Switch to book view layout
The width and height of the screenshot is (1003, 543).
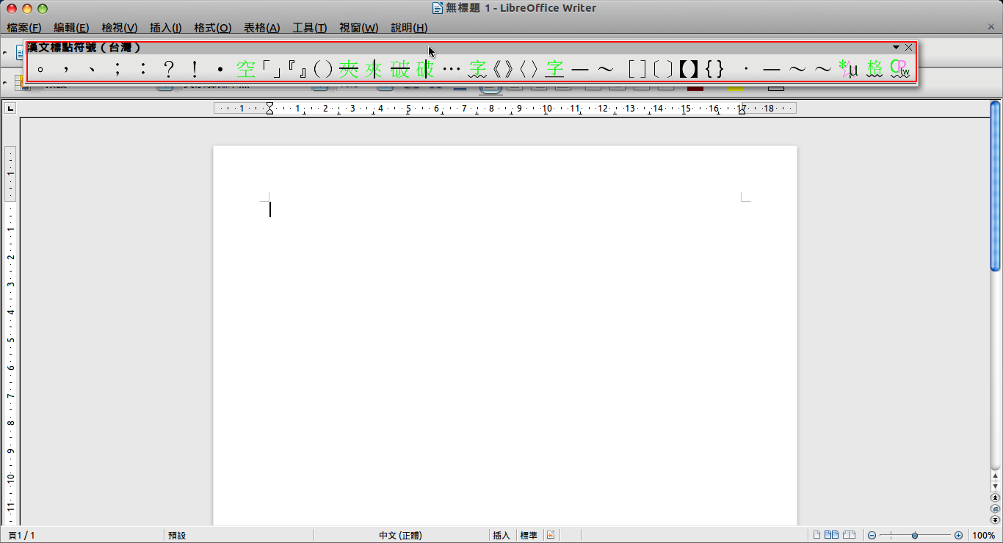[849, 535]
